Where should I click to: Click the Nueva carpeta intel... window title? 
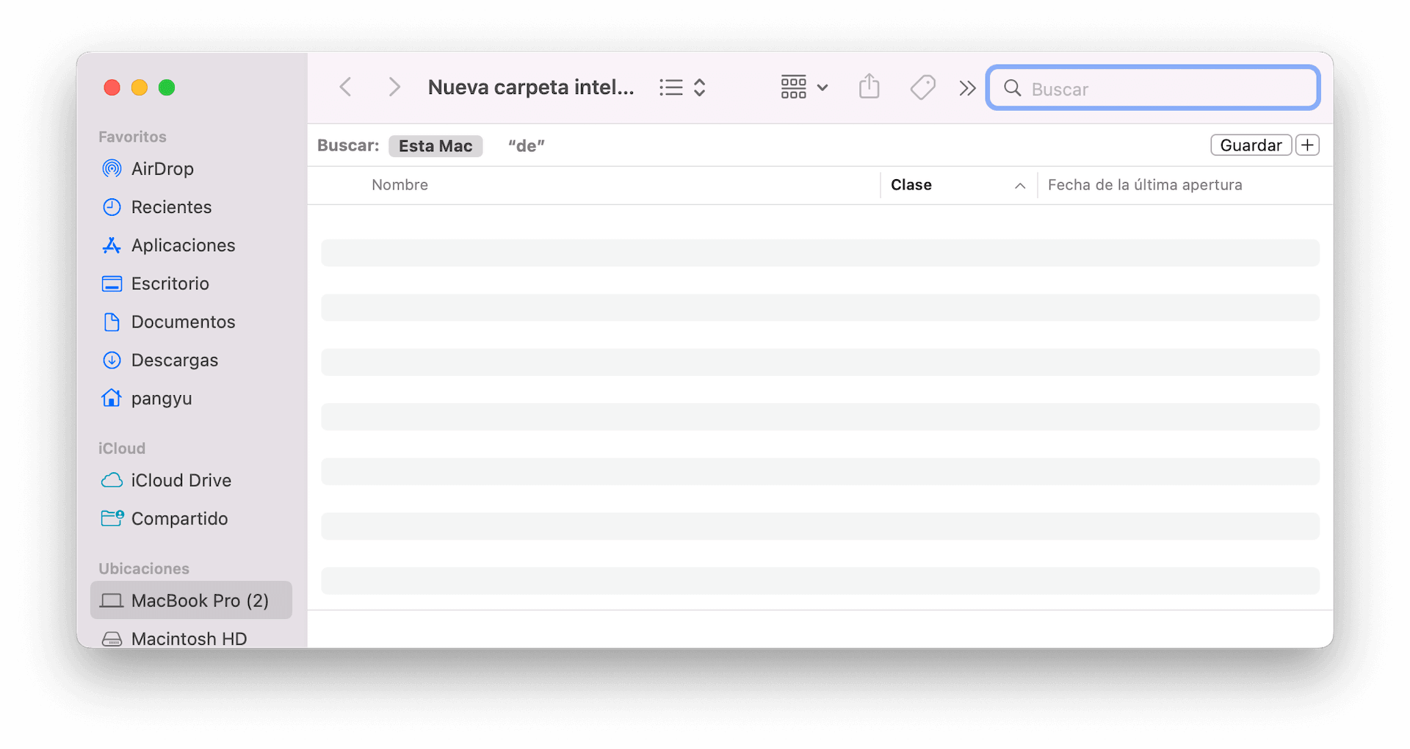pyautogui.click(x=531, y=87)
